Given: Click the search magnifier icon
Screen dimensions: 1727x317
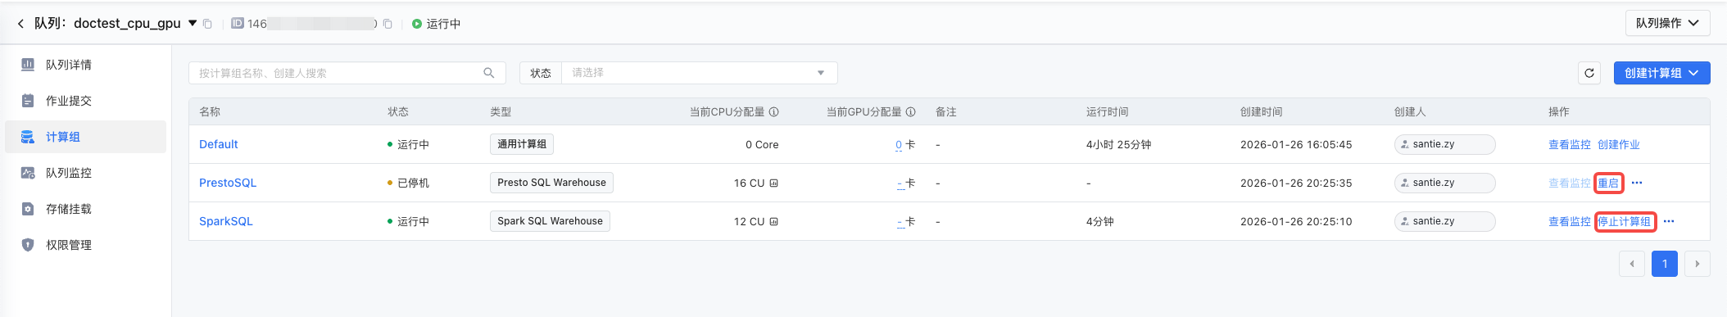Looking at the screenshot, I should point(489,73).
